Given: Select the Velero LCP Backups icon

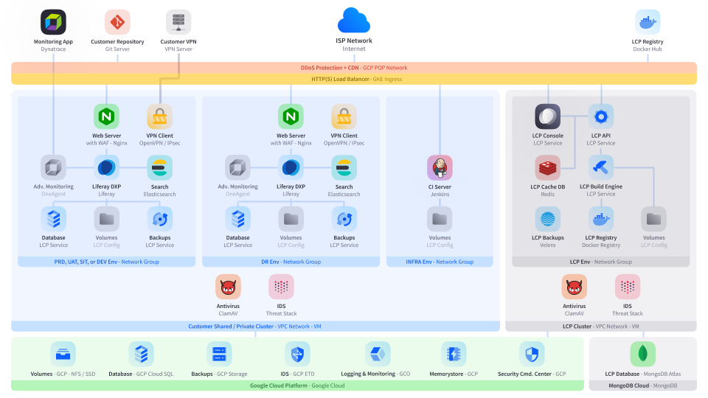Looking at the screenshot, I should tap(547, 219).
